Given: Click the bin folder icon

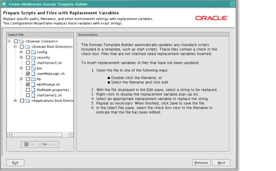Looking at the screenshot, I should (x=33, y=68).
